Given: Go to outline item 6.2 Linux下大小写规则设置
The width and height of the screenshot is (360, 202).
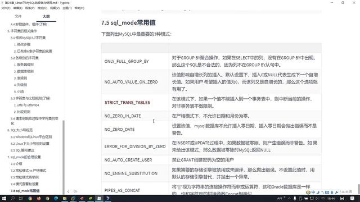Looking at the screenshot, I should [x=30, y=144].
